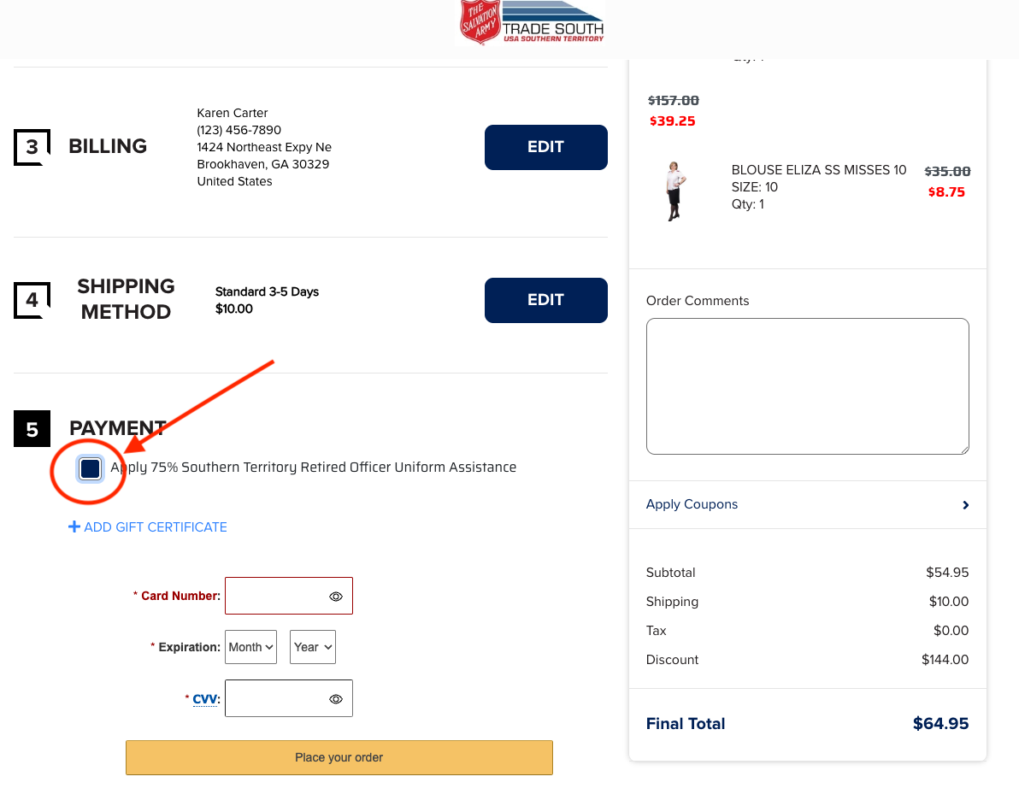The width and height of the screenshot is (1019, 800).
Task: Click Place your order button
Action: point(339,758)
